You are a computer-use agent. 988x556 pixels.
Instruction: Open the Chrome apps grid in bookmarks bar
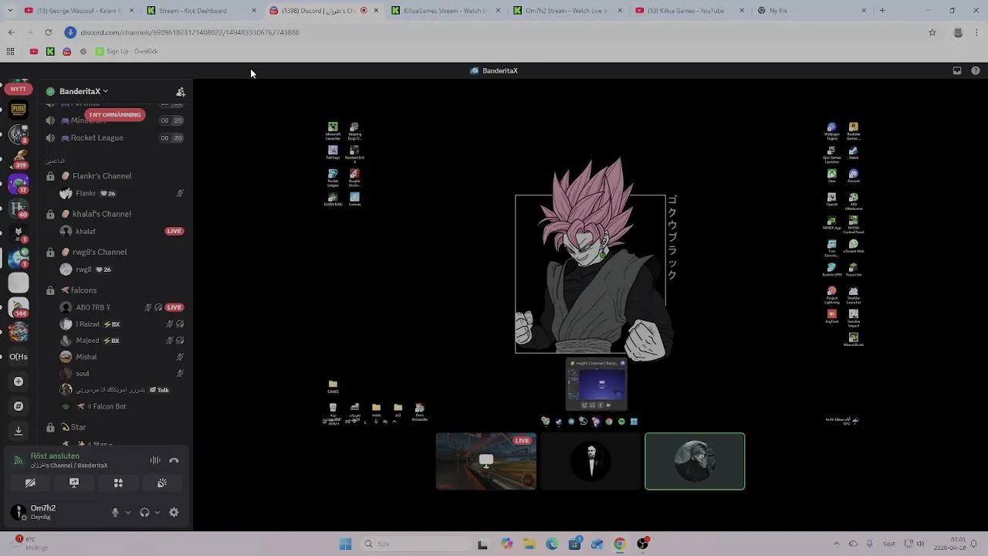point(10,52)
